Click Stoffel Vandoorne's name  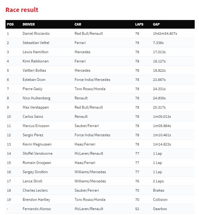(x=38, y=153)
